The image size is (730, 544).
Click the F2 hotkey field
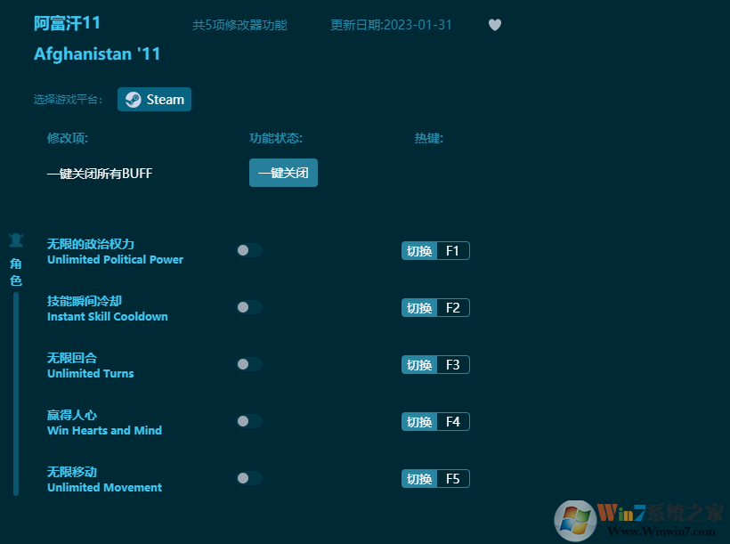[x=453, y=308]
